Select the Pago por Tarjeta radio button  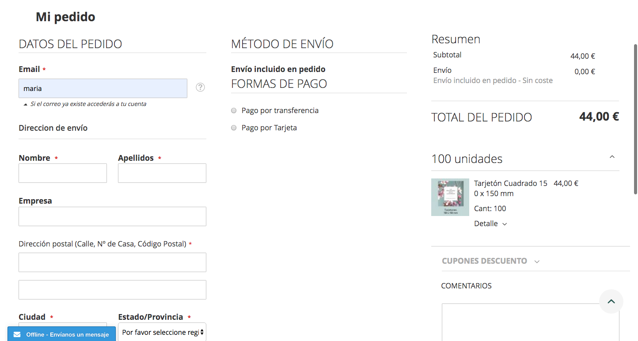point(233,128)
